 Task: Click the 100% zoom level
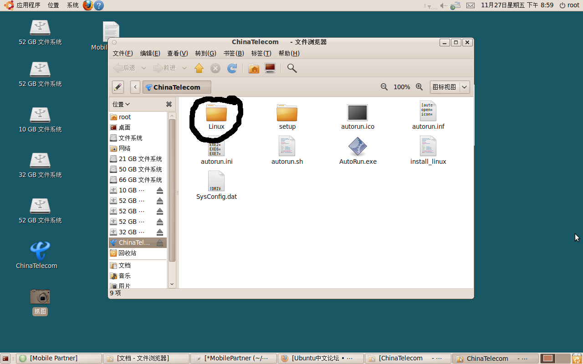[x=402, y=87]
